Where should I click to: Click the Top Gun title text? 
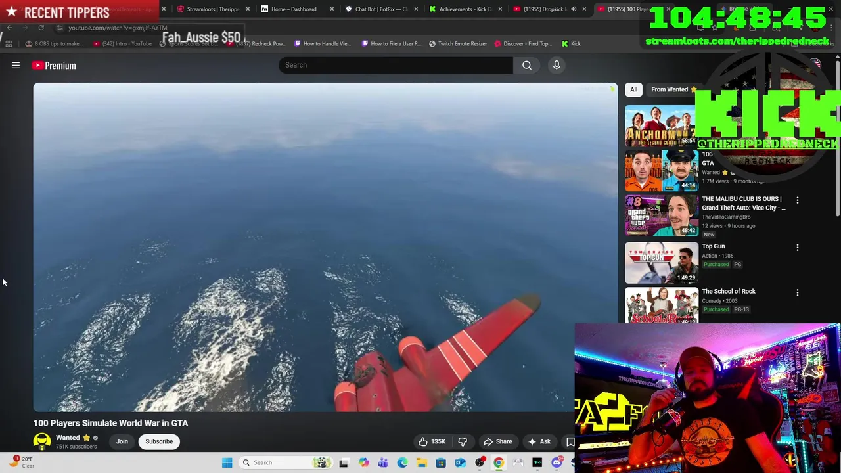pos(714,246)
